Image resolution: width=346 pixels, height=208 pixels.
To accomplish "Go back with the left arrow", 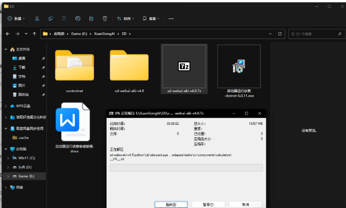I will click(8, 34).
